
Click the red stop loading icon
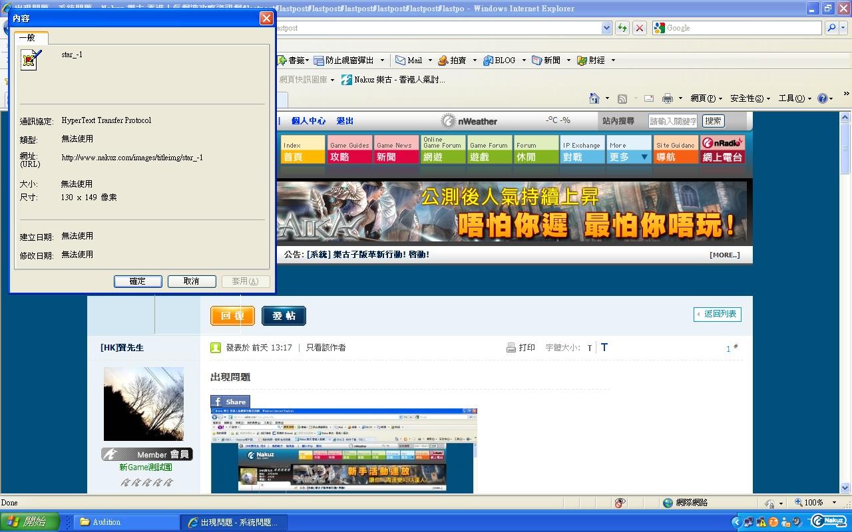click(x=640, y=28)
